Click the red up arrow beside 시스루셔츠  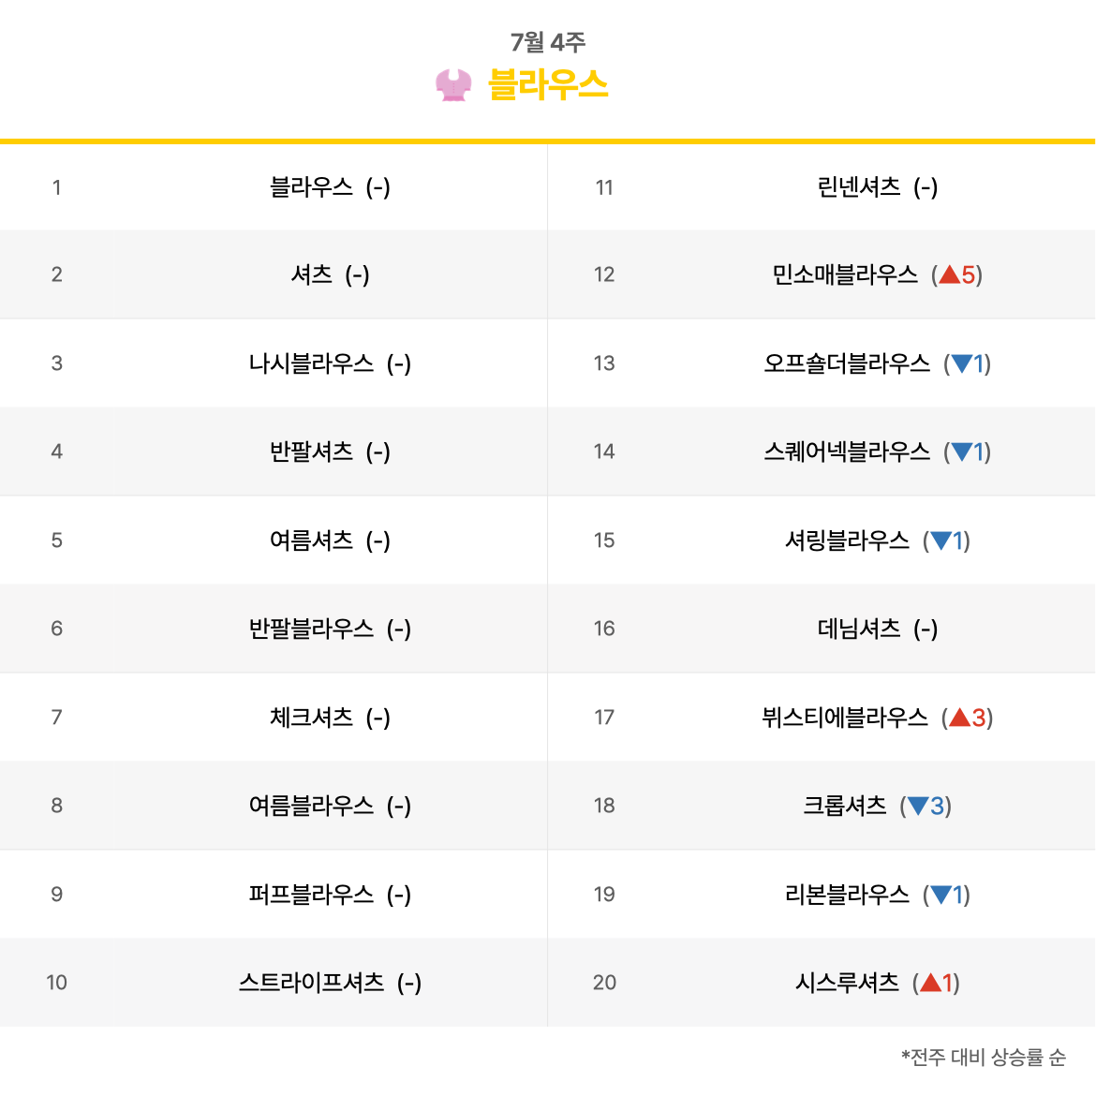(930, 983)
